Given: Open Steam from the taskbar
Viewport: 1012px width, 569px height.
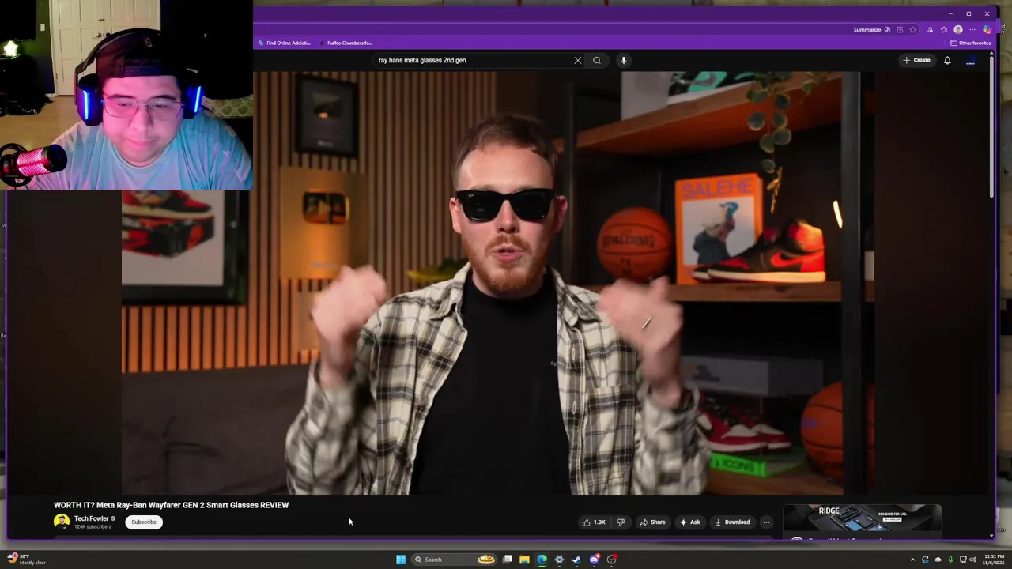Looking at the screenshot, I should 576,560.
